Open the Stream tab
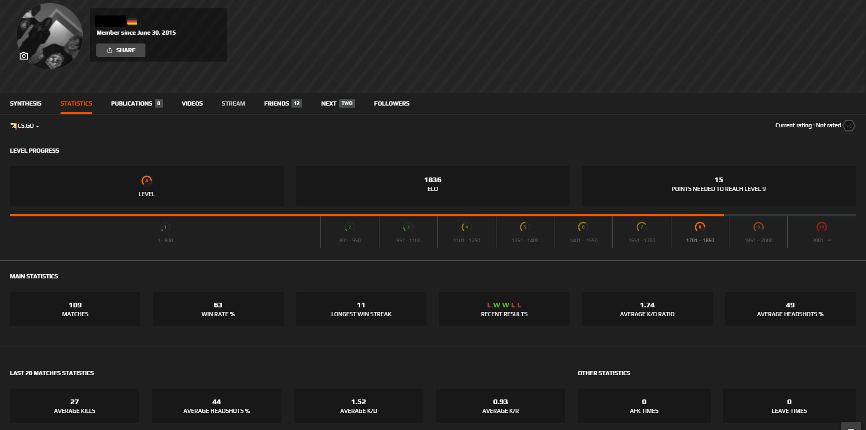The image size is (866, 430). coord(233,103)
